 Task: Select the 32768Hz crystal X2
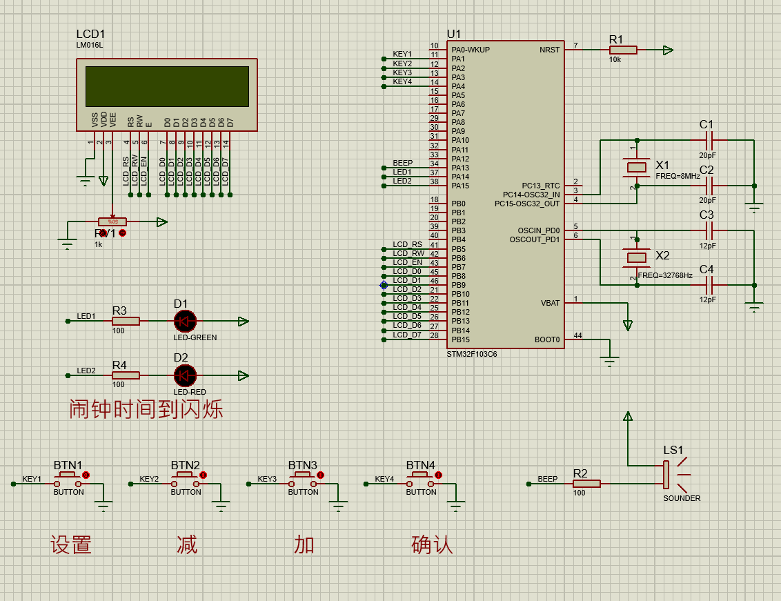[636, 257]
